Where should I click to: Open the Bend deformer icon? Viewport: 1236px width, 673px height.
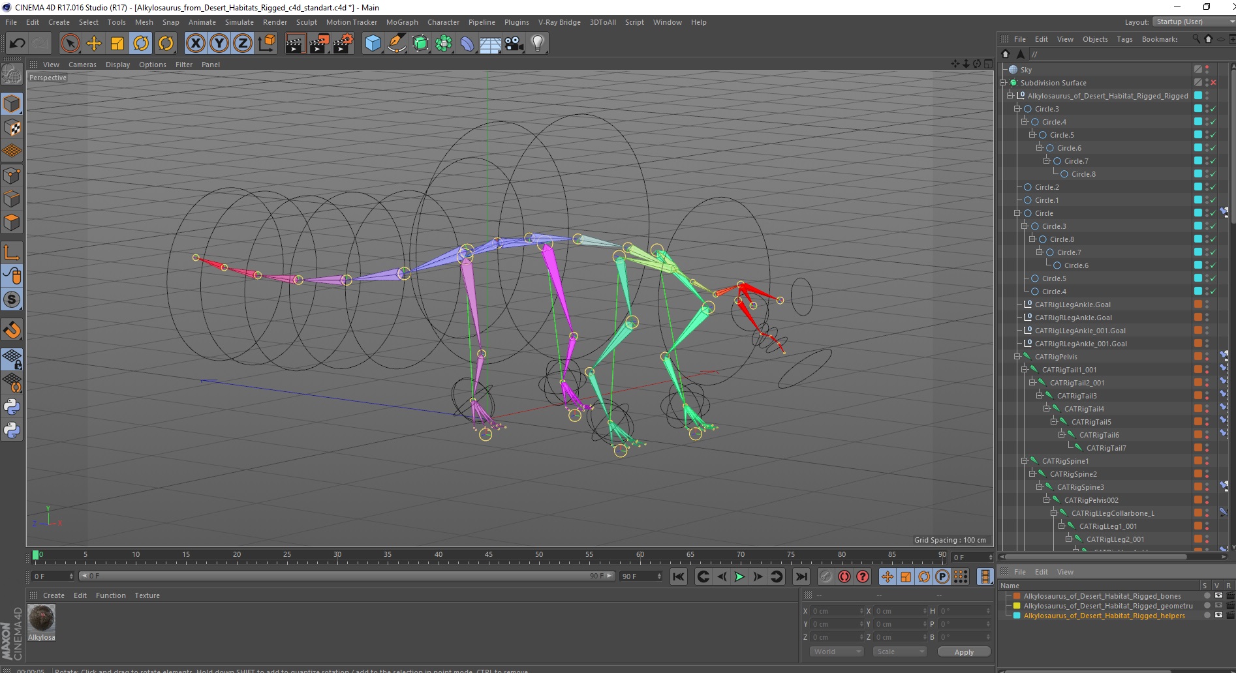coord(467,44)
